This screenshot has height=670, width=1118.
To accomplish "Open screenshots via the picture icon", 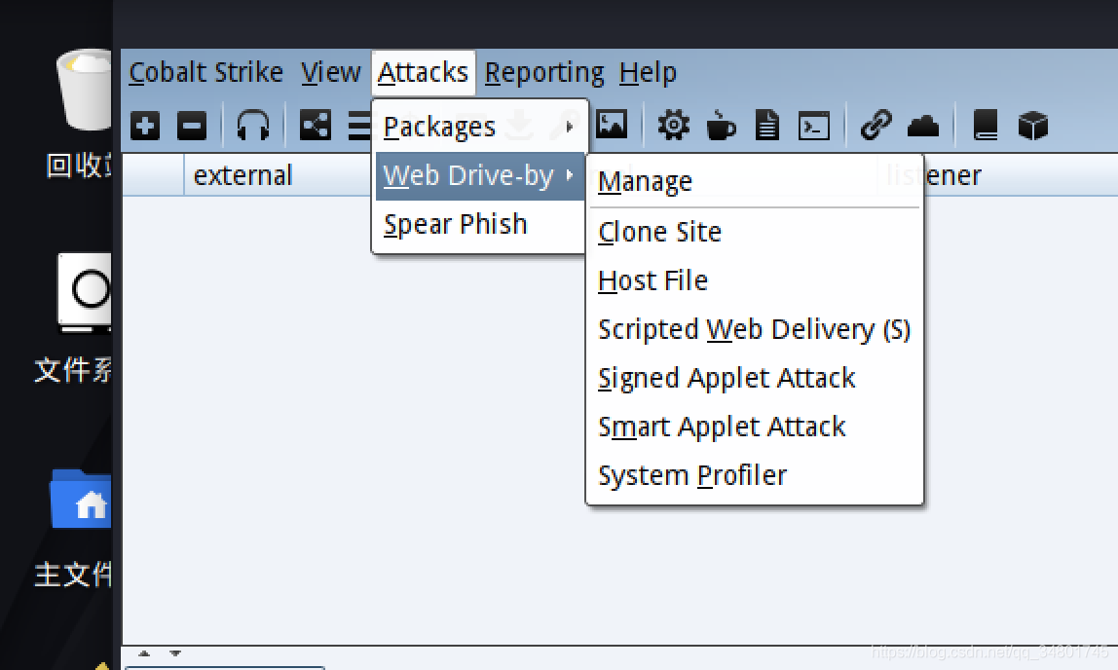I will 611,125.
